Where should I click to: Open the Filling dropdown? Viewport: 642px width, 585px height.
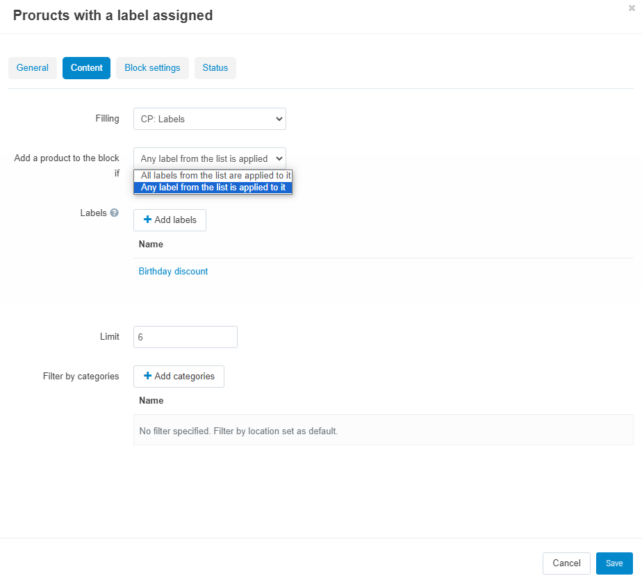pos(209,119)
